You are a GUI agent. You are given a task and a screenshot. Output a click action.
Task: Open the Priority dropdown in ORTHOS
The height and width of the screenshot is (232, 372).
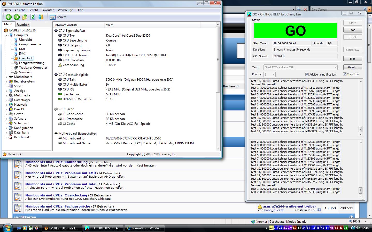(269, 74)
